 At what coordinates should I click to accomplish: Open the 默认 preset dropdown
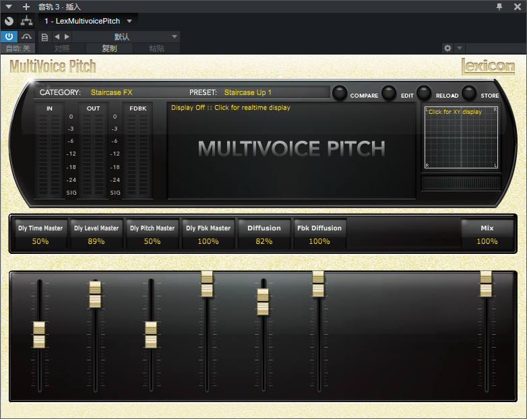click(x=126, y=36)
